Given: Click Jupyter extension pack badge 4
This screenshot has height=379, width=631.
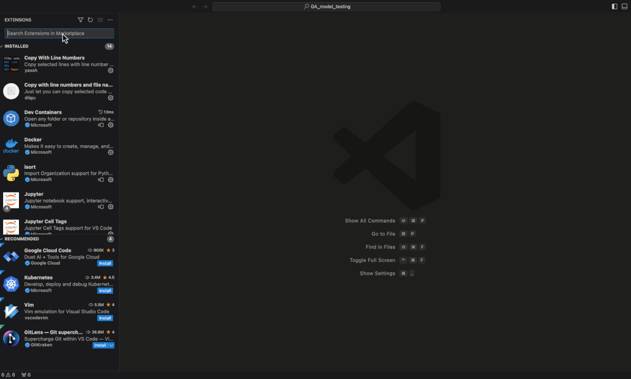Looking at the screenshot, I should (x=7, y=208).
